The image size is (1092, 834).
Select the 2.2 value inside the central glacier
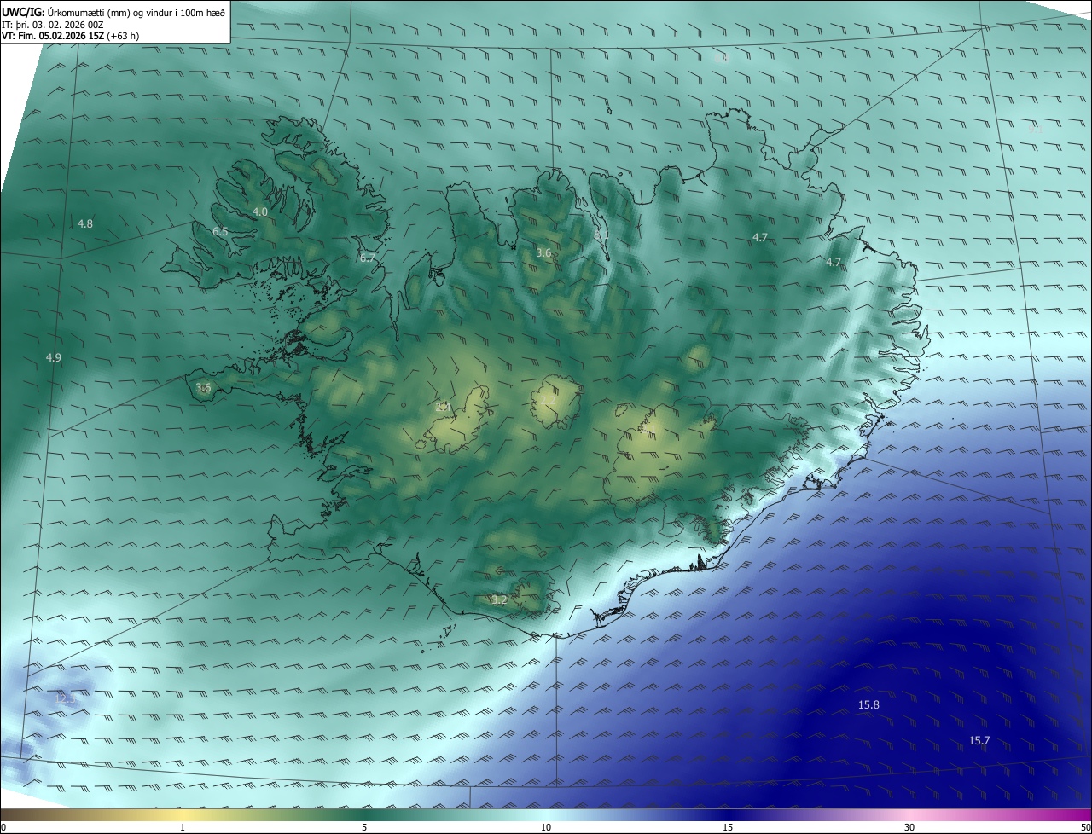tap(548, 399)
